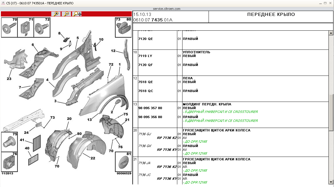Select rivet thumbnail number 75
Viewport: 334px width, 187px height.
9,142
